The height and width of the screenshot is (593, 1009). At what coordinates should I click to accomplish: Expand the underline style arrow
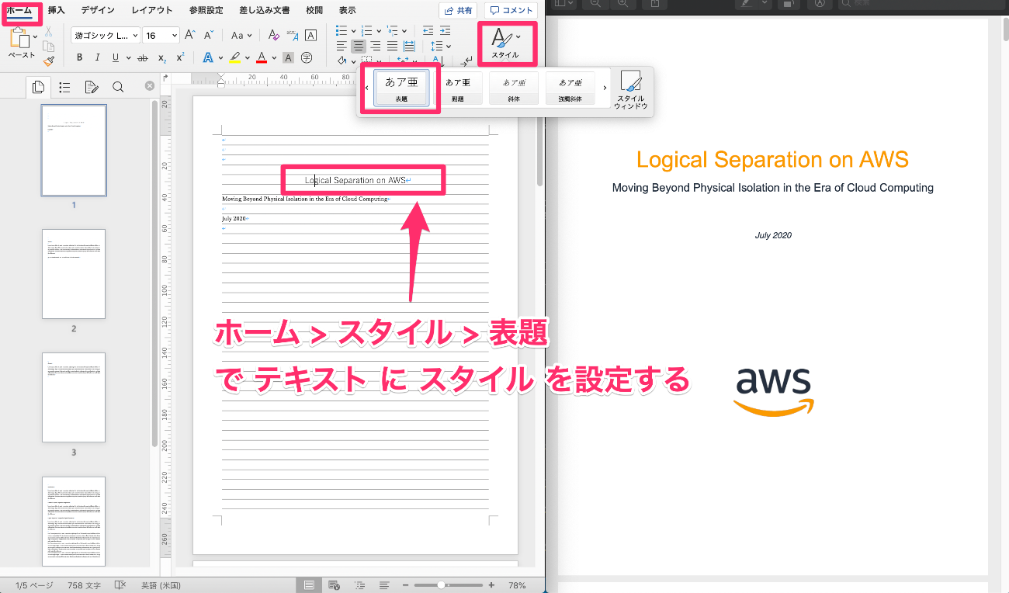point(128,58)
